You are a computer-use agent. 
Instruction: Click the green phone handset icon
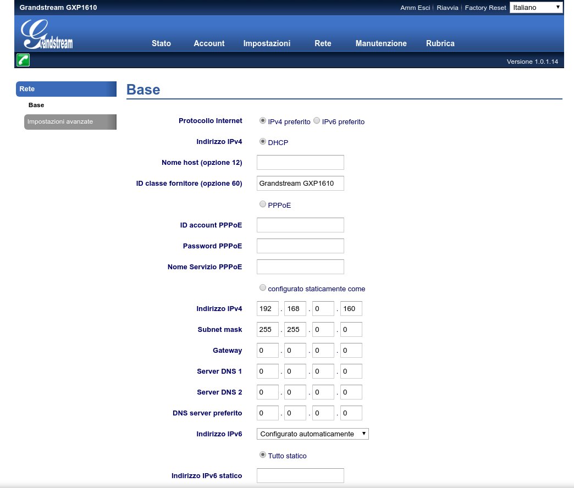tap(23, 60)
